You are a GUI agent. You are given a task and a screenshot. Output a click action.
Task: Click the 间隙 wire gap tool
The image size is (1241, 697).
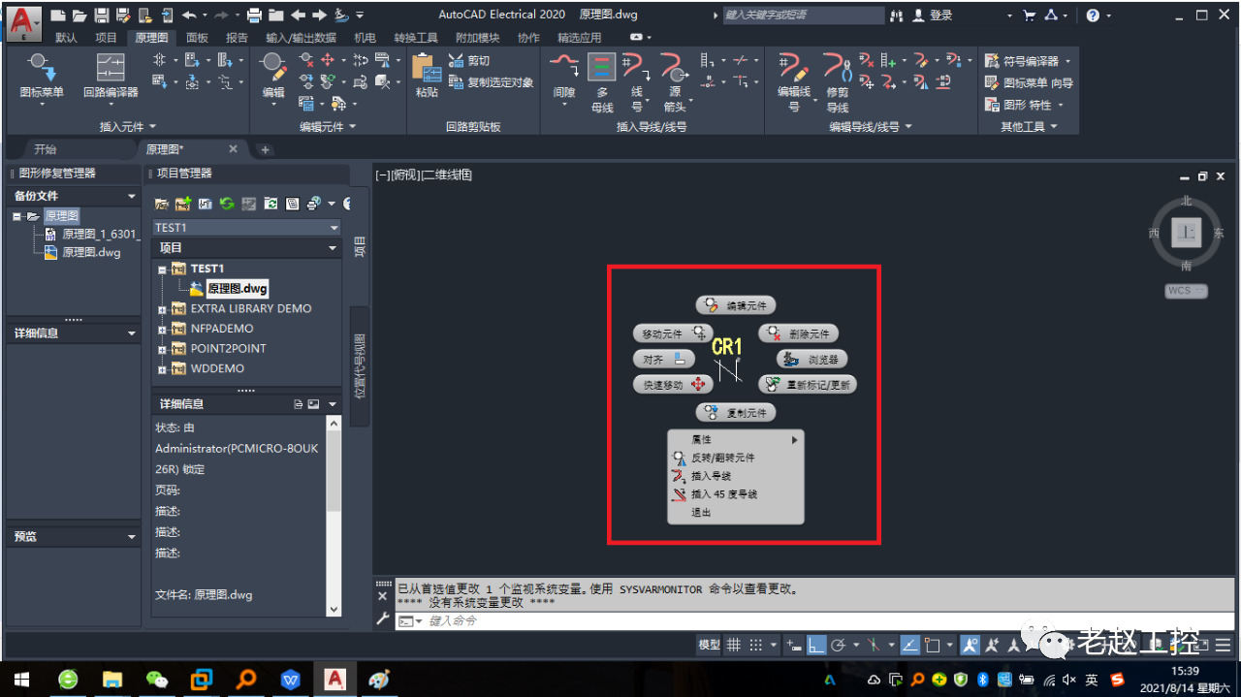pyautogui.click(x=564, y=76)
